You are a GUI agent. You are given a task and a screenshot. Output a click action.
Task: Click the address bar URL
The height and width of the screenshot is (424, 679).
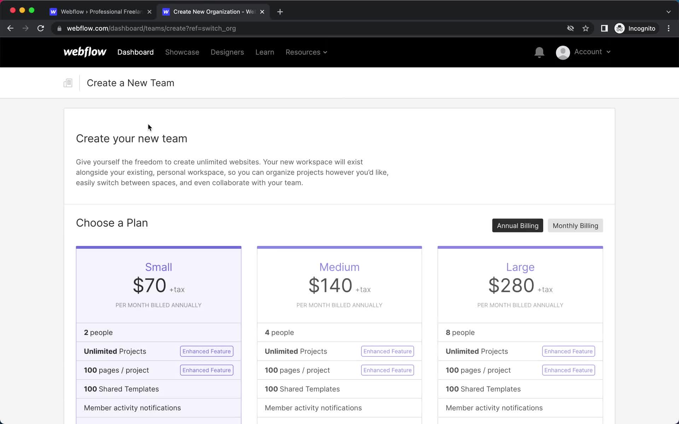151,28
